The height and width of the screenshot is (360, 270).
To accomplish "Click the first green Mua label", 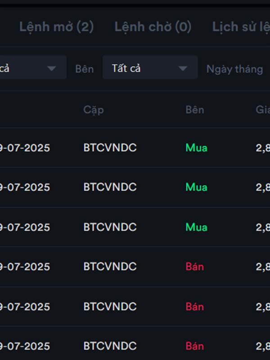I will (x=196, y=148).
